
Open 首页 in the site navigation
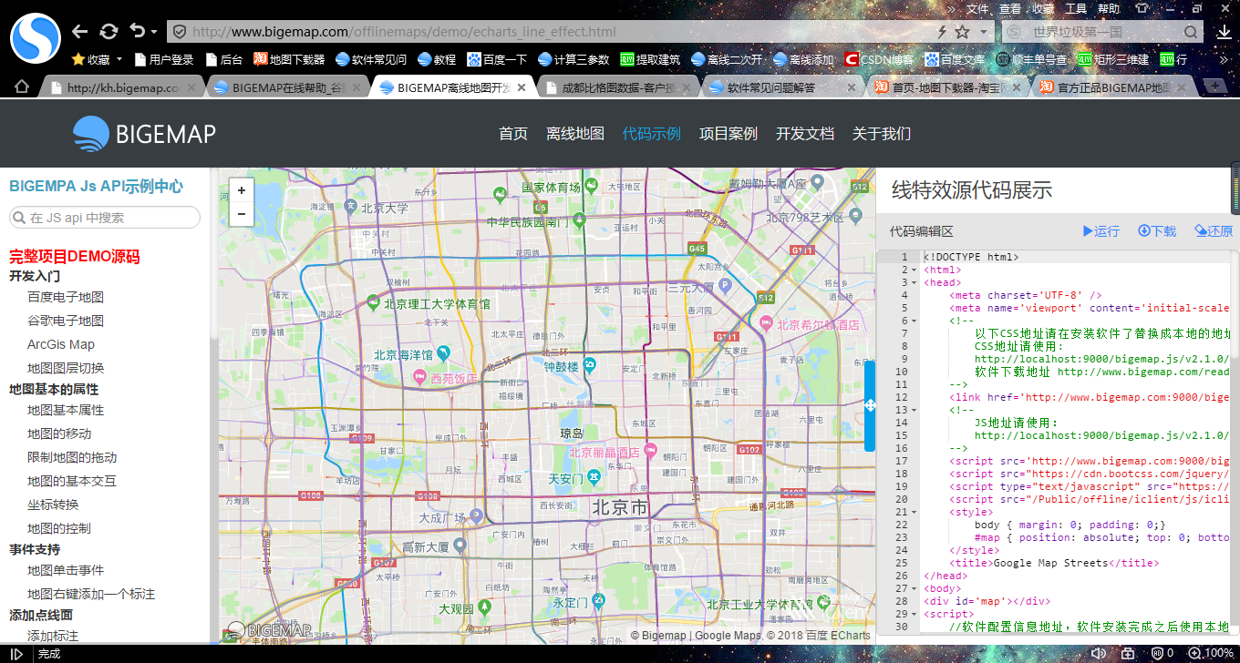pyautogui.click(x=513, y=133)
